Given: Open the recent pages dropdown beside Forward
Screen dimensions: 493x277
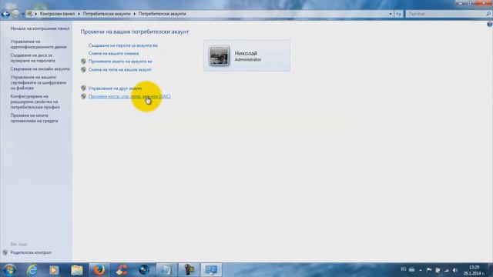Looking at the screenshot, I should pyautogui.click(x=22, y=14).
